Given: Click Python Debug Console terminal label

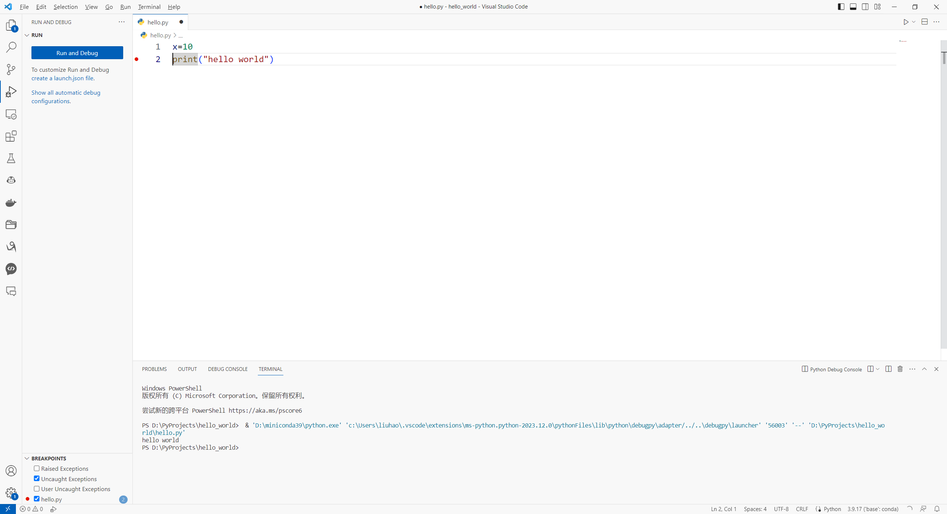Looking at the screenshot, I should [x=832, y=369].
